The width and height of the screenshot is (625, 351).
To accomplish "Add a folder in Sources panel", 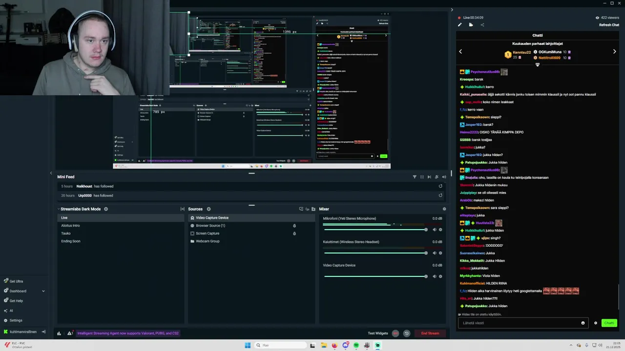I will click(x=313, y=209).
